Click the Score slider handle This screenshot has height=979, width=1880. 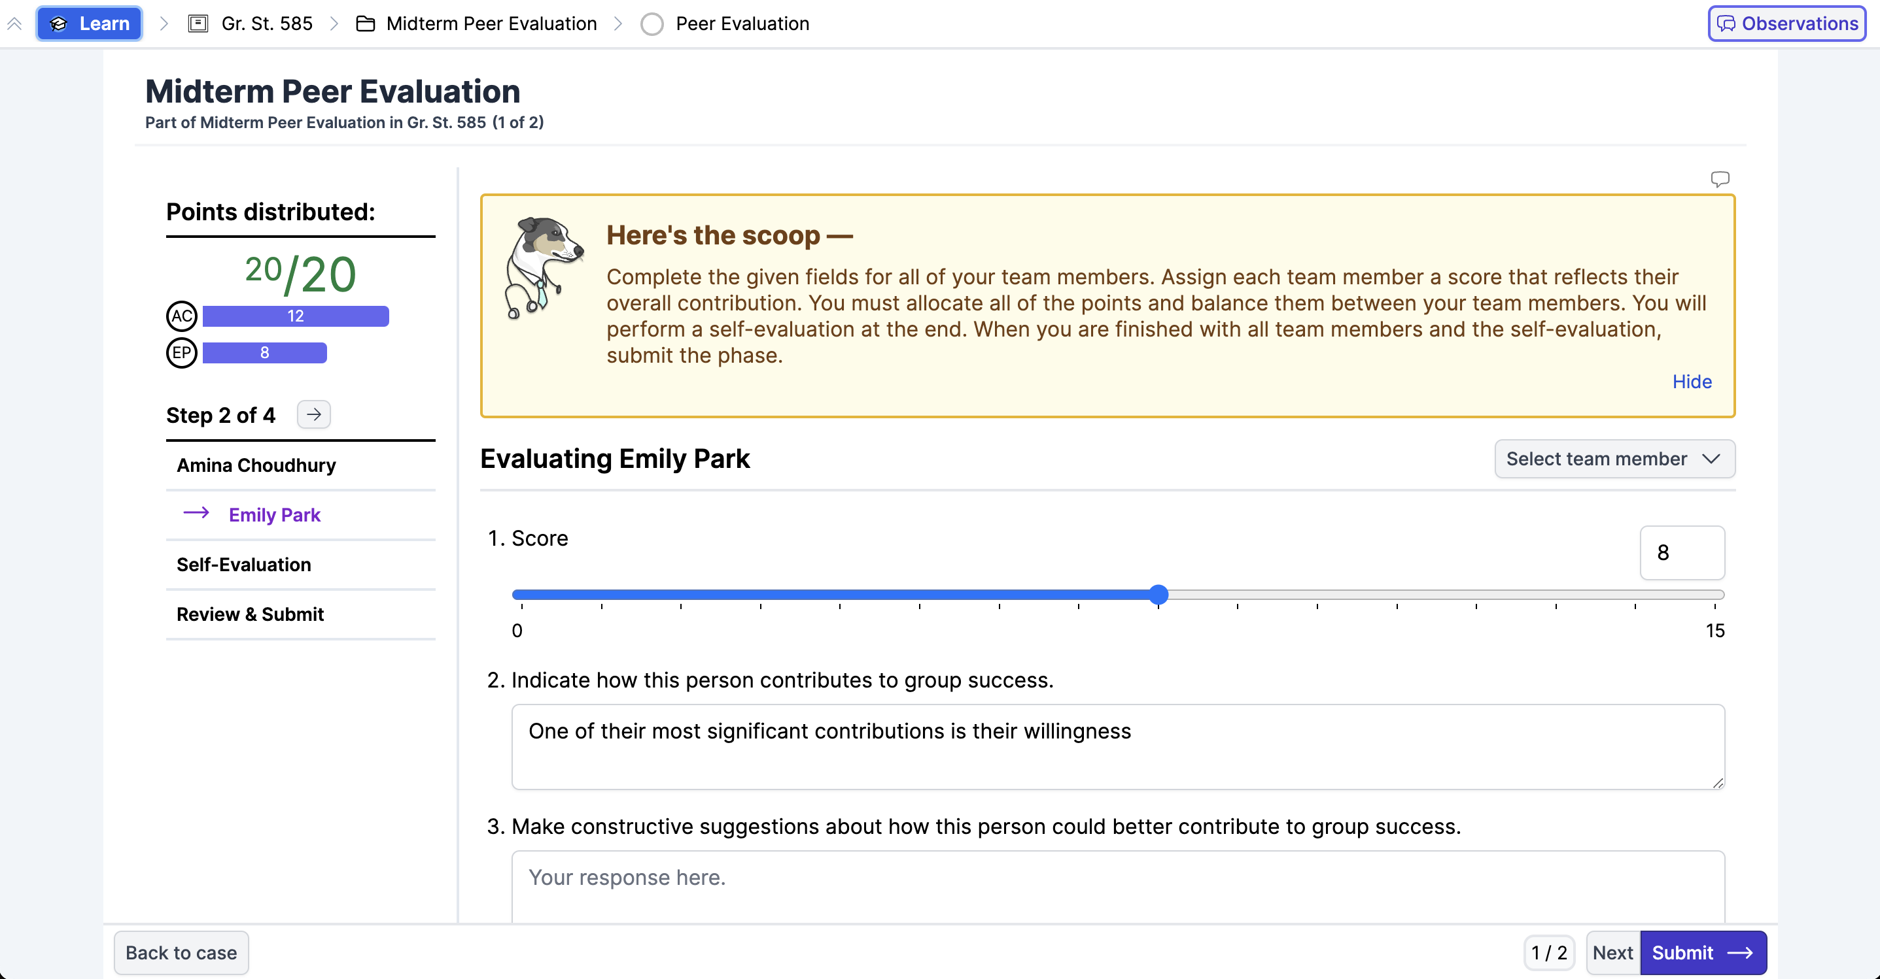1157,595
